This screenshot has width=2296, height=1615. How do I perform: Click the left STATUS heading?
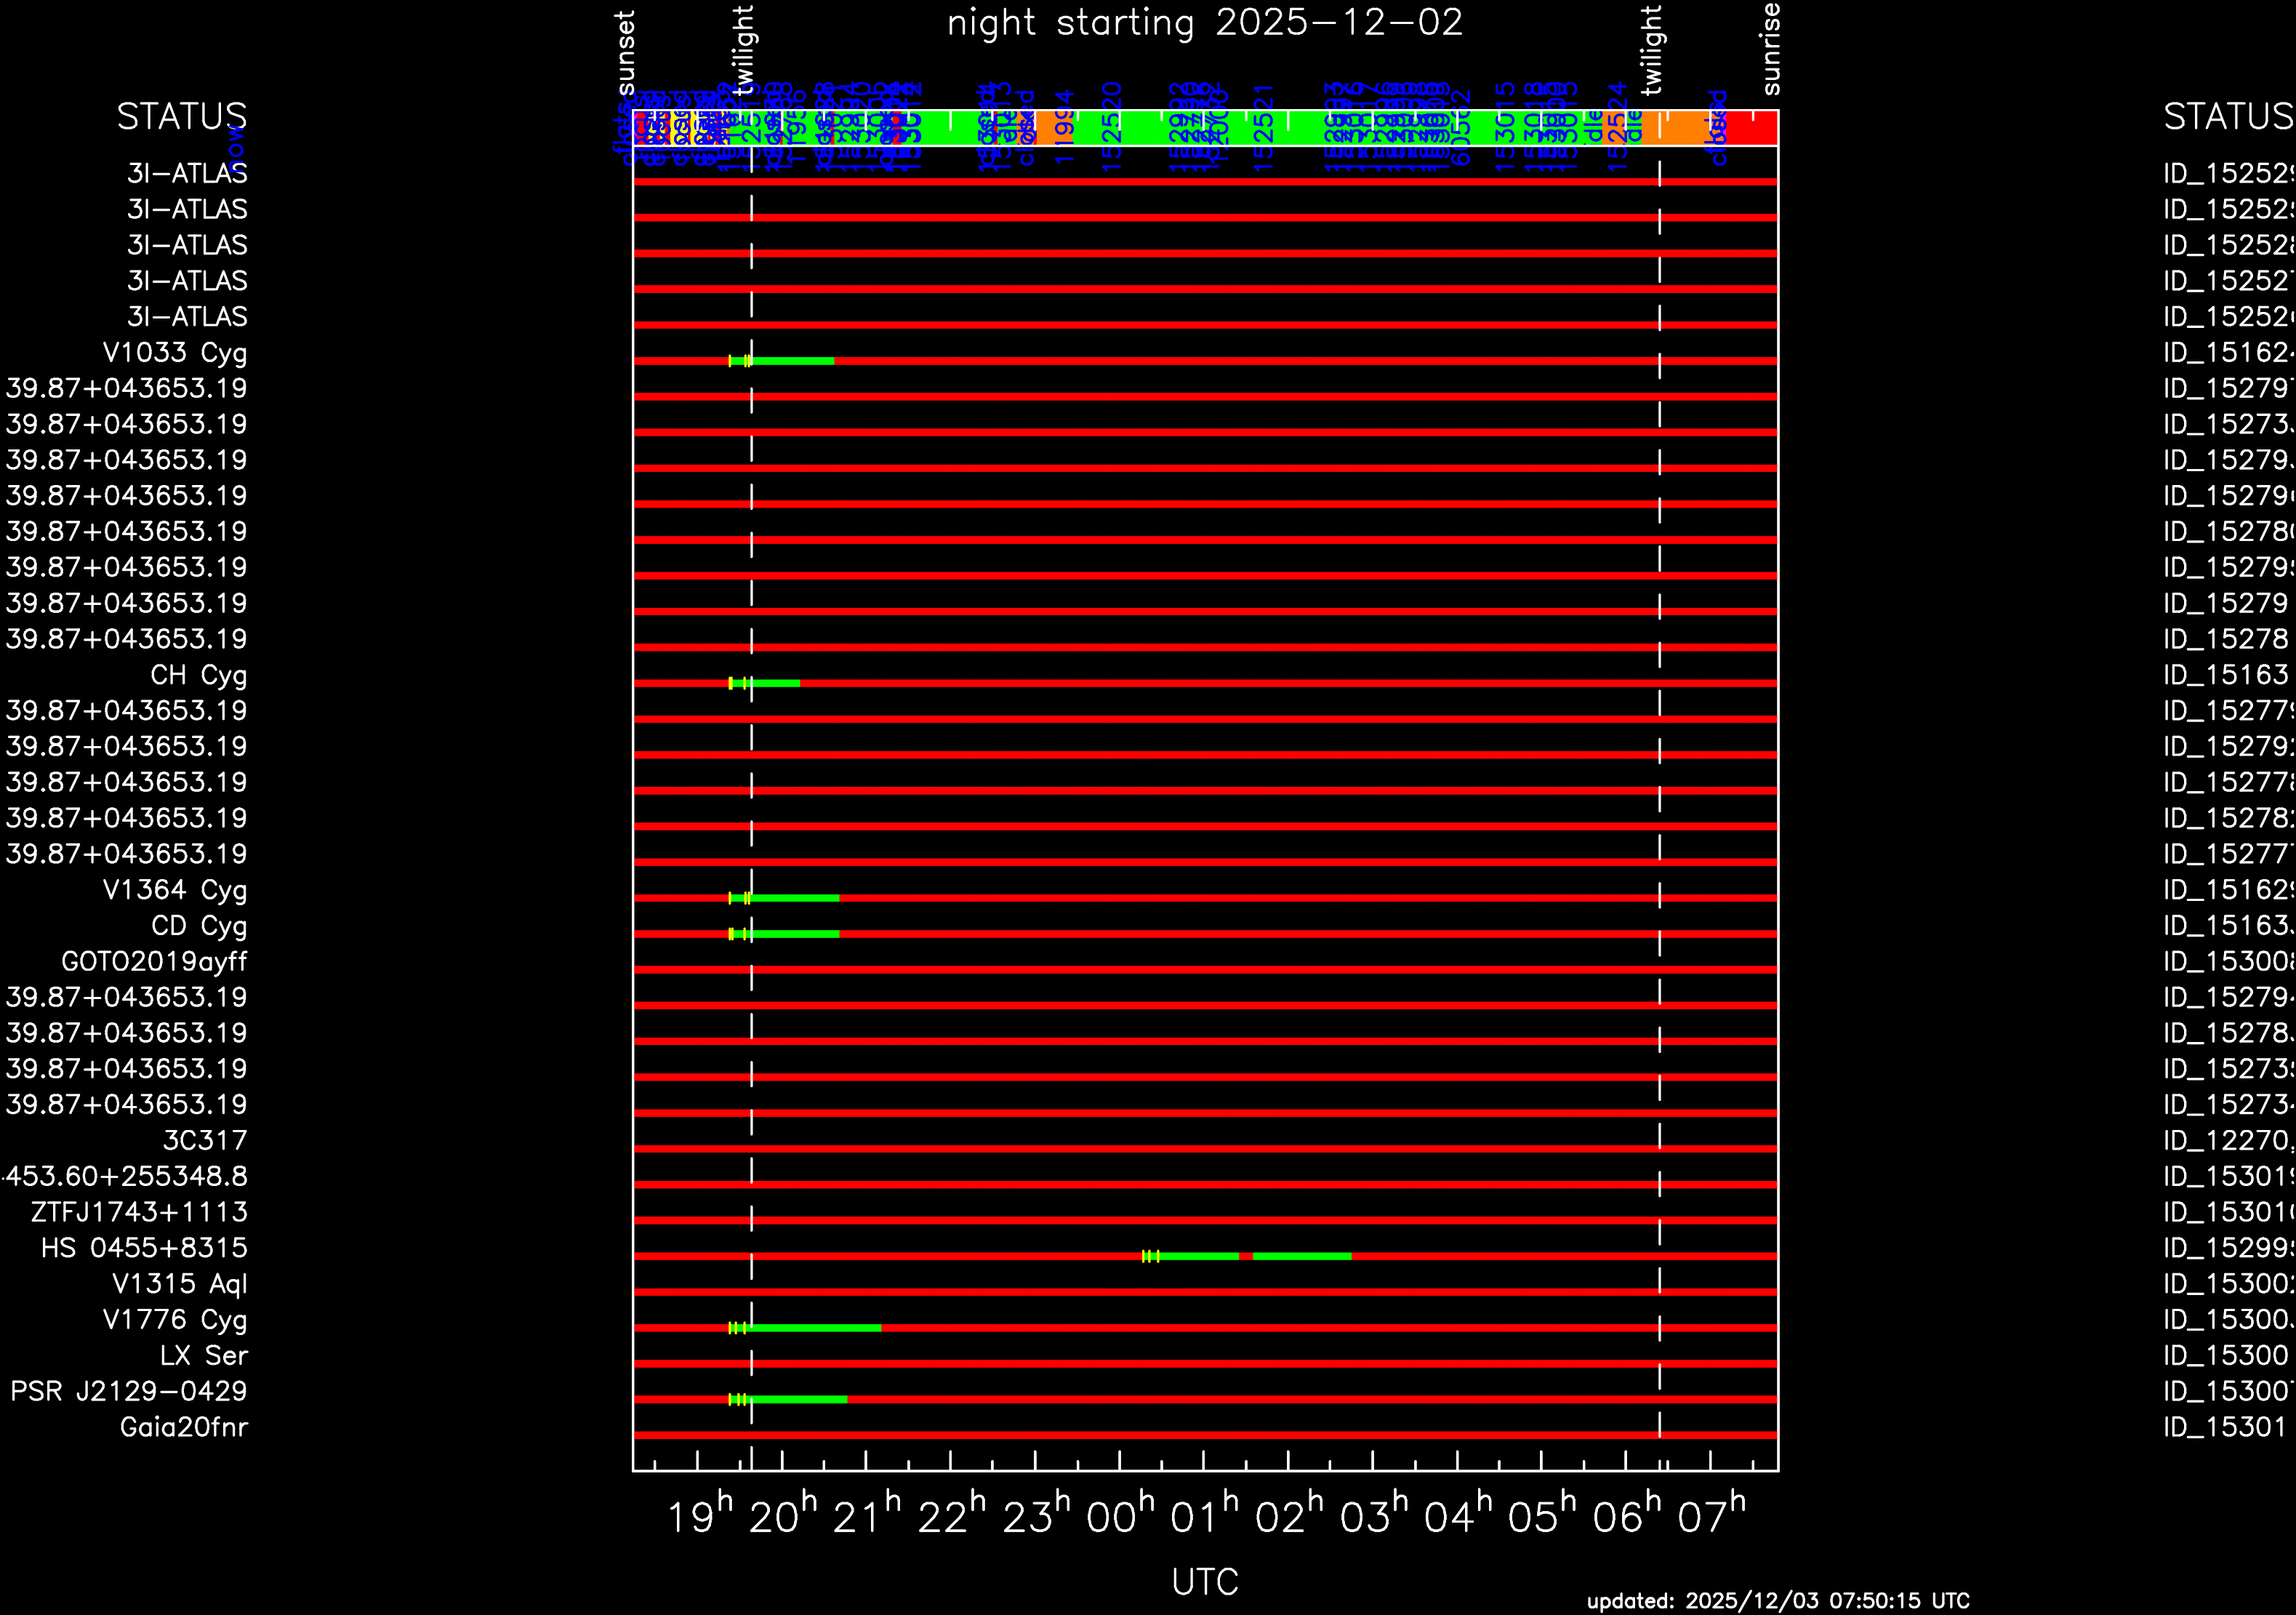(181, 117)
